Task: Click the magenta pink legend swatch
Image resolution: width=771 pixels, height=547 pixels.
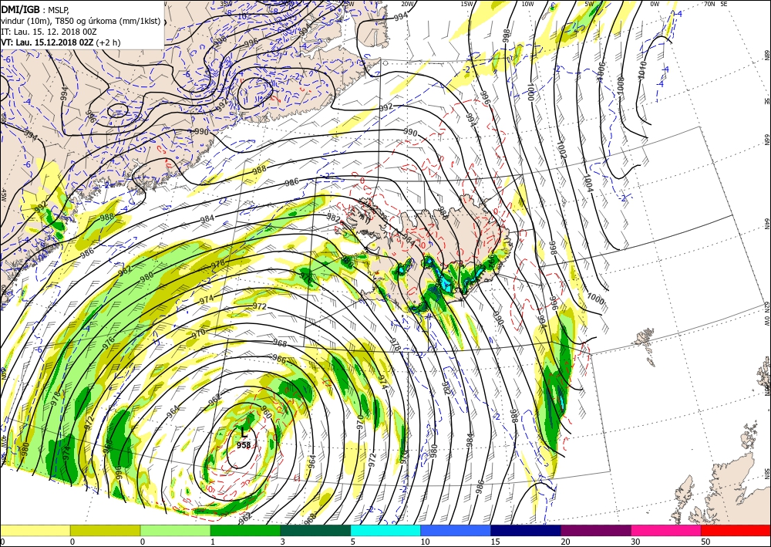Action: pos(666,530)
